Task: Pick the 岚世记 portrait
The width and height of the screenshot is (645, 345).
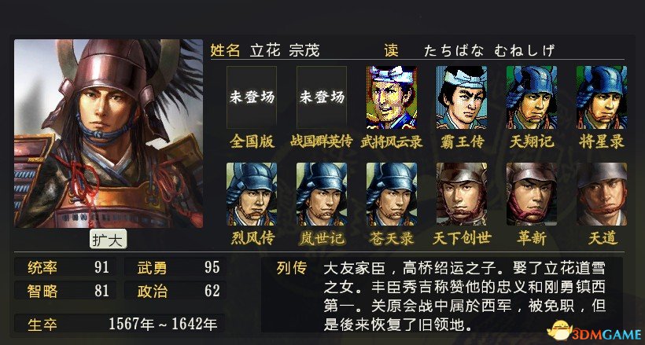Action: click(321, 194)
